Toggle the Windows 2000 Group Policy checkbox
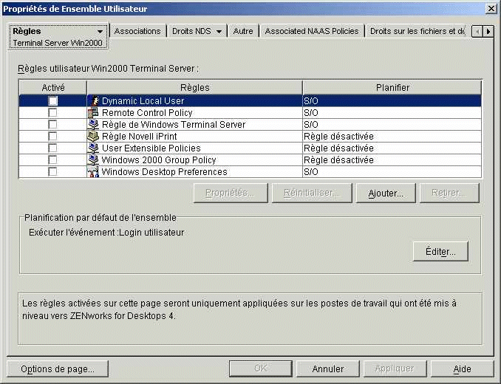This screenshot has height=384, width=501. click(x=52, y=160)
